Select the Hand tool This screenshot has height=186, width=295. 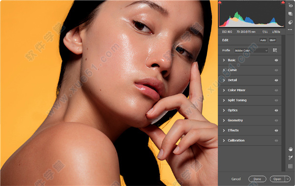click(291, 149)
